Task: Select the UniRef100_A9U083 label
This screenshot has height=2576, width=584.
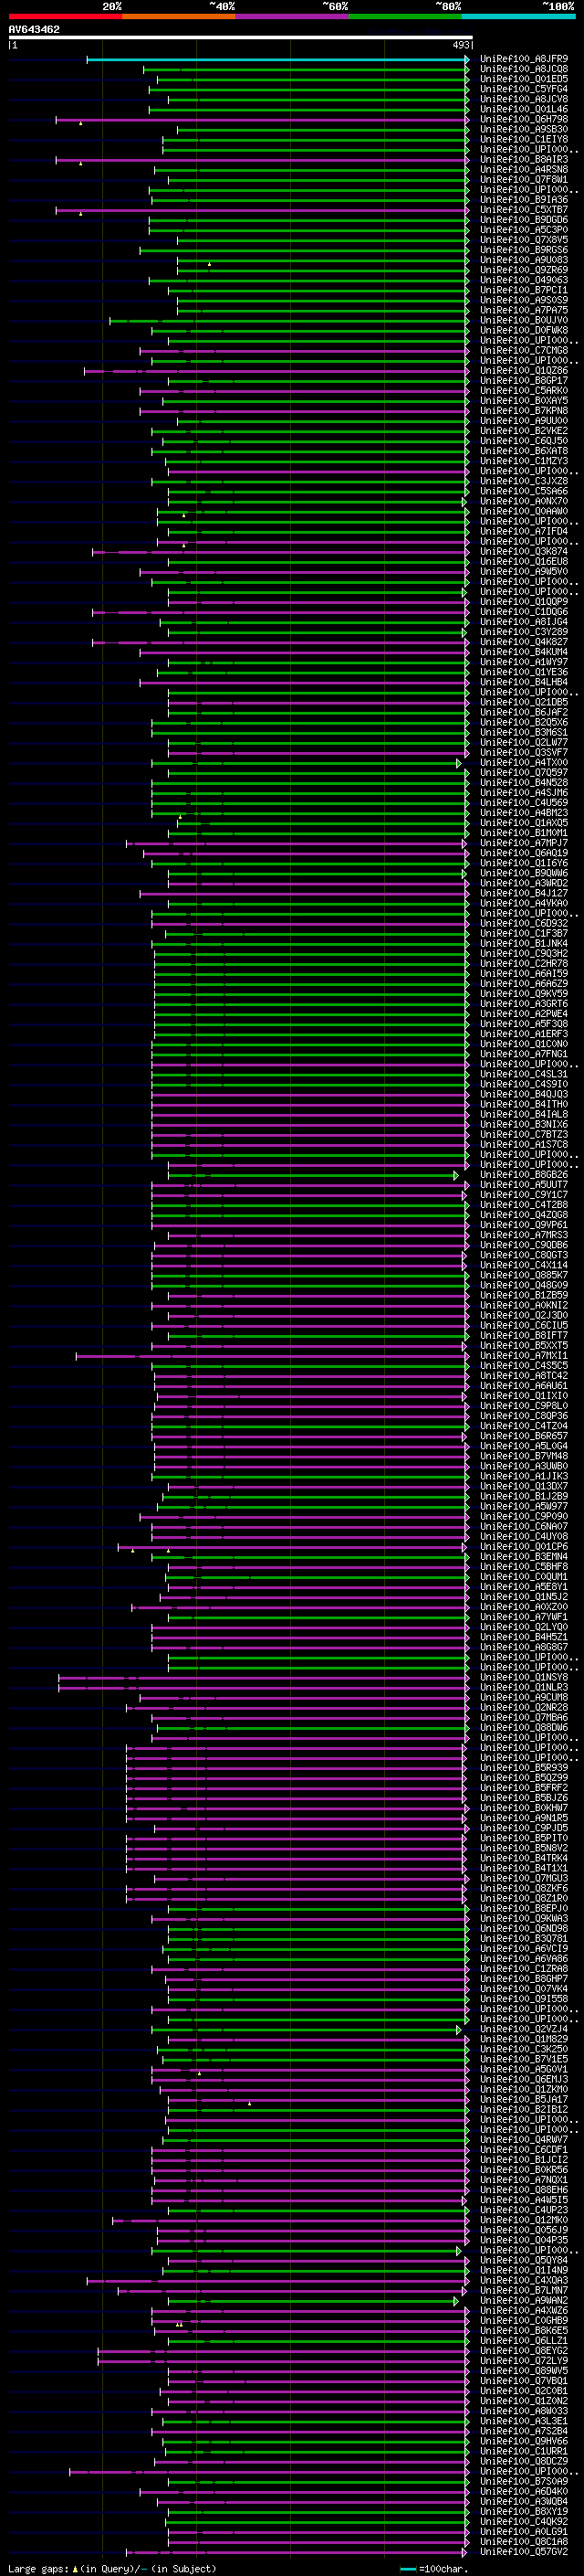Action: tap(524, 260)
